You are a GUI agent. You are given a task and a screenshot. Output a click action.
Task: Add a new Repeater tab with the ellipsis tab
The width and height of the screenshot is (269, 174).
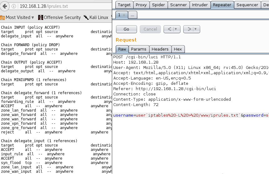click(x=132, y=15)
